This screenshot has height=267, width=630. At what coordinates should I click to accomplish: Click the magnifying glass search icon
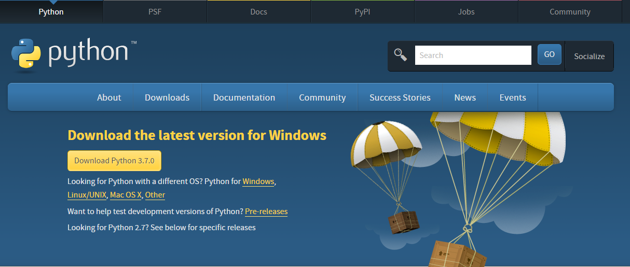pyautogui.click(x=401, y=55)
